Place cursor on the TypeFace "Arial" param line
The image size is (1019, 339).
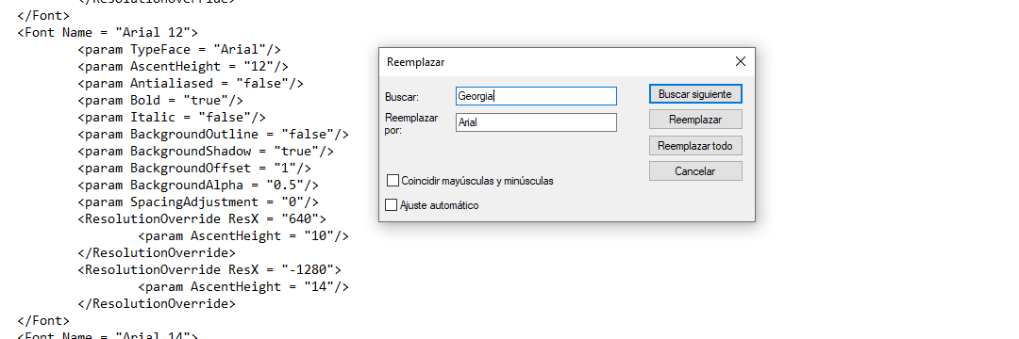[x=178, y=49]
